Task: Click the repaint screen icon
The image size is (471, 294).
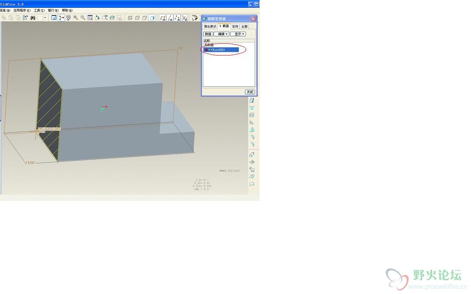Action: pyautogui.click(x=54, y=18)
